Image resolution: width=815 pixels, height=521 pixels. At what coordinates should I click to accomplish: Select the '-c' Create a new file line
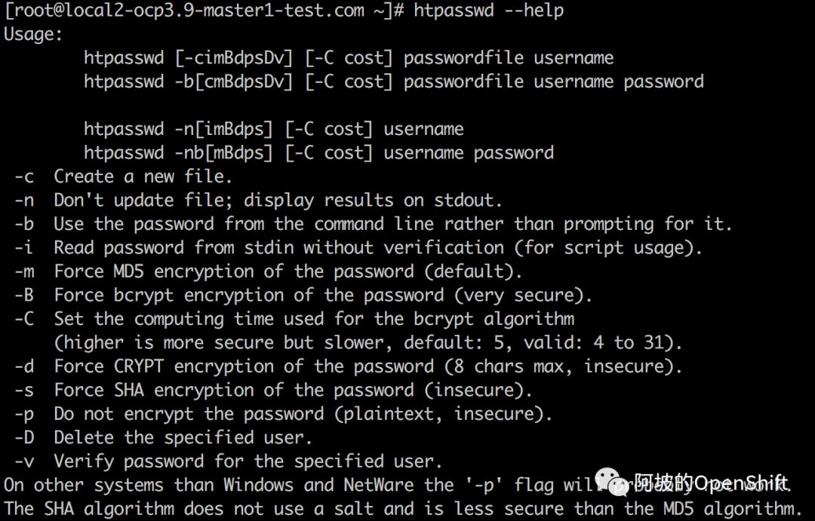pos(123,176)
